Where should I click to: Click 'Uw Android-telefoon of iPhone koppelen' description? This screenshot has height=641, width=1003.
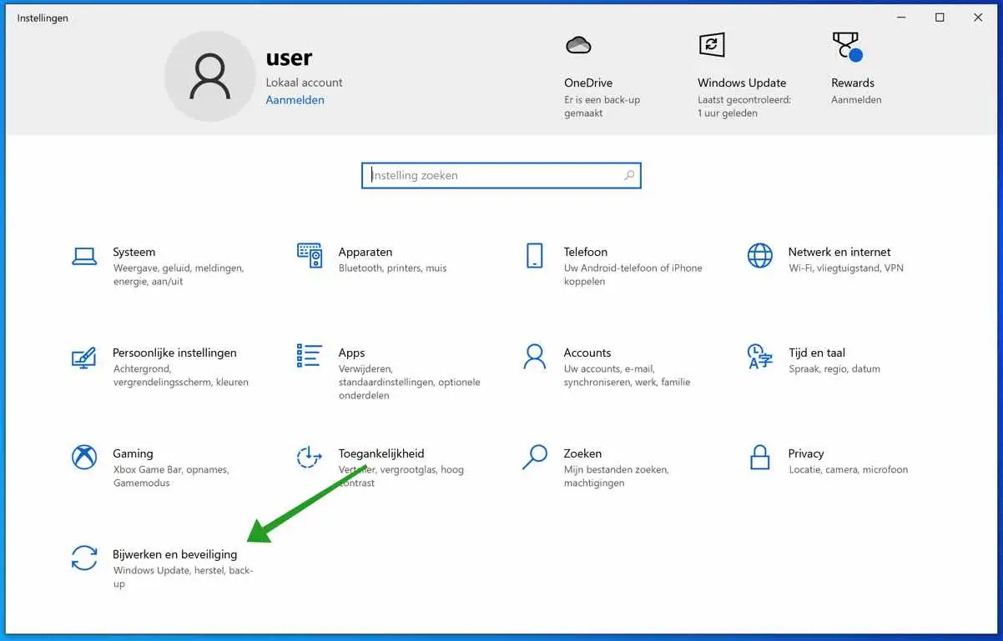(633, 275)
